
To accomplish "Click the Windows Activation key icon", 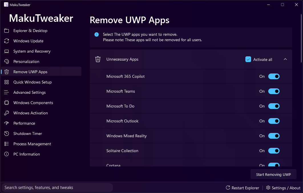I will tap(7, 113).
